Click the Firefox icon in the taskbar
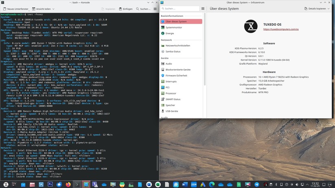The height and width of the screenshot is (188, 335). click(68, 184)
